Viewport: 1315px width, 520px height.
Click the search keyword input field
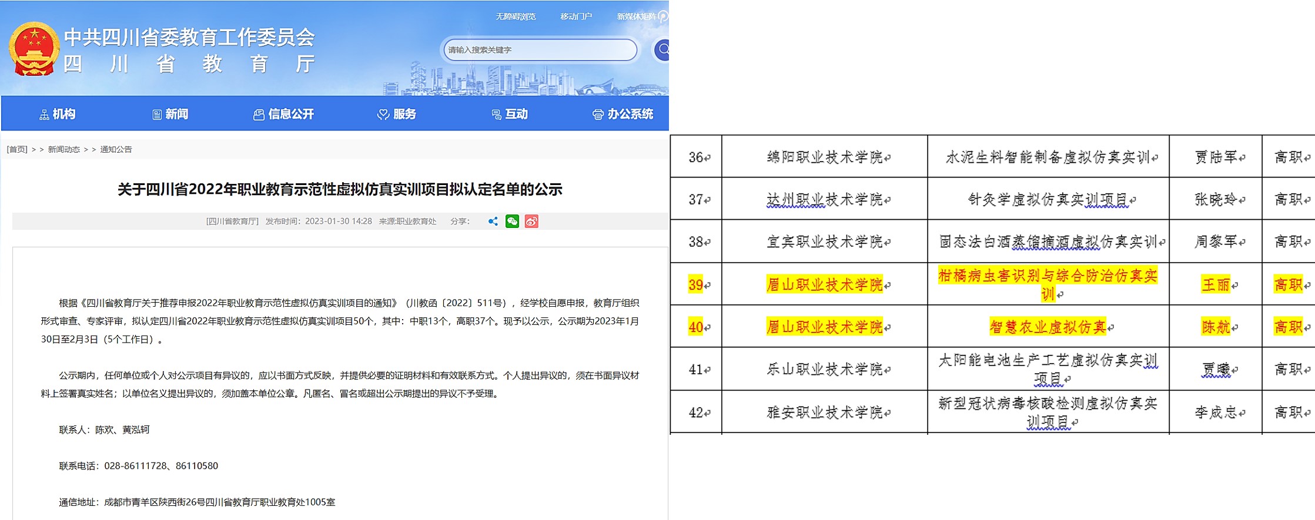[538, 50]
